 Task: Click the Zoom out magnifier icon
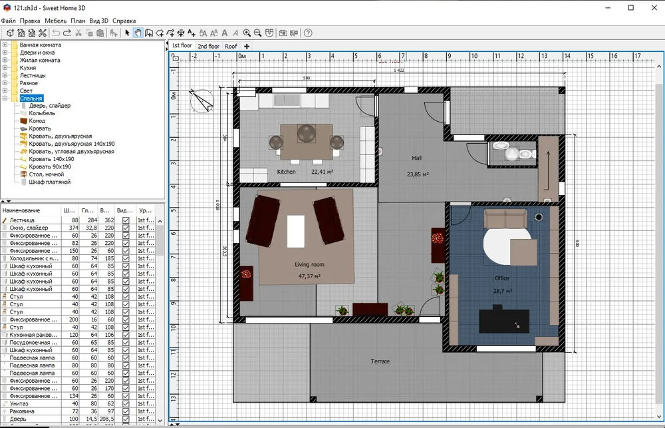click(258, 33)
